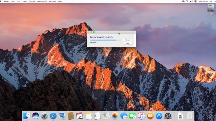Open Safari compass icon in Dock

pyautogui.click(x=53, y=116)
